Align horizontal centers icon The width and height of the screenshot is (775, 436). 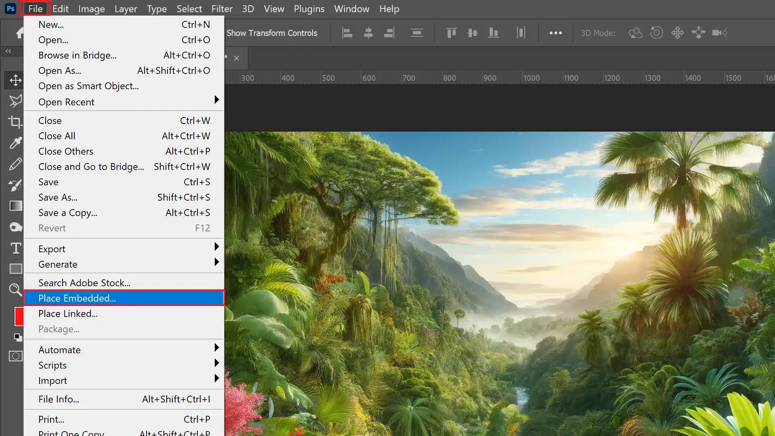[x=368, y=33]
